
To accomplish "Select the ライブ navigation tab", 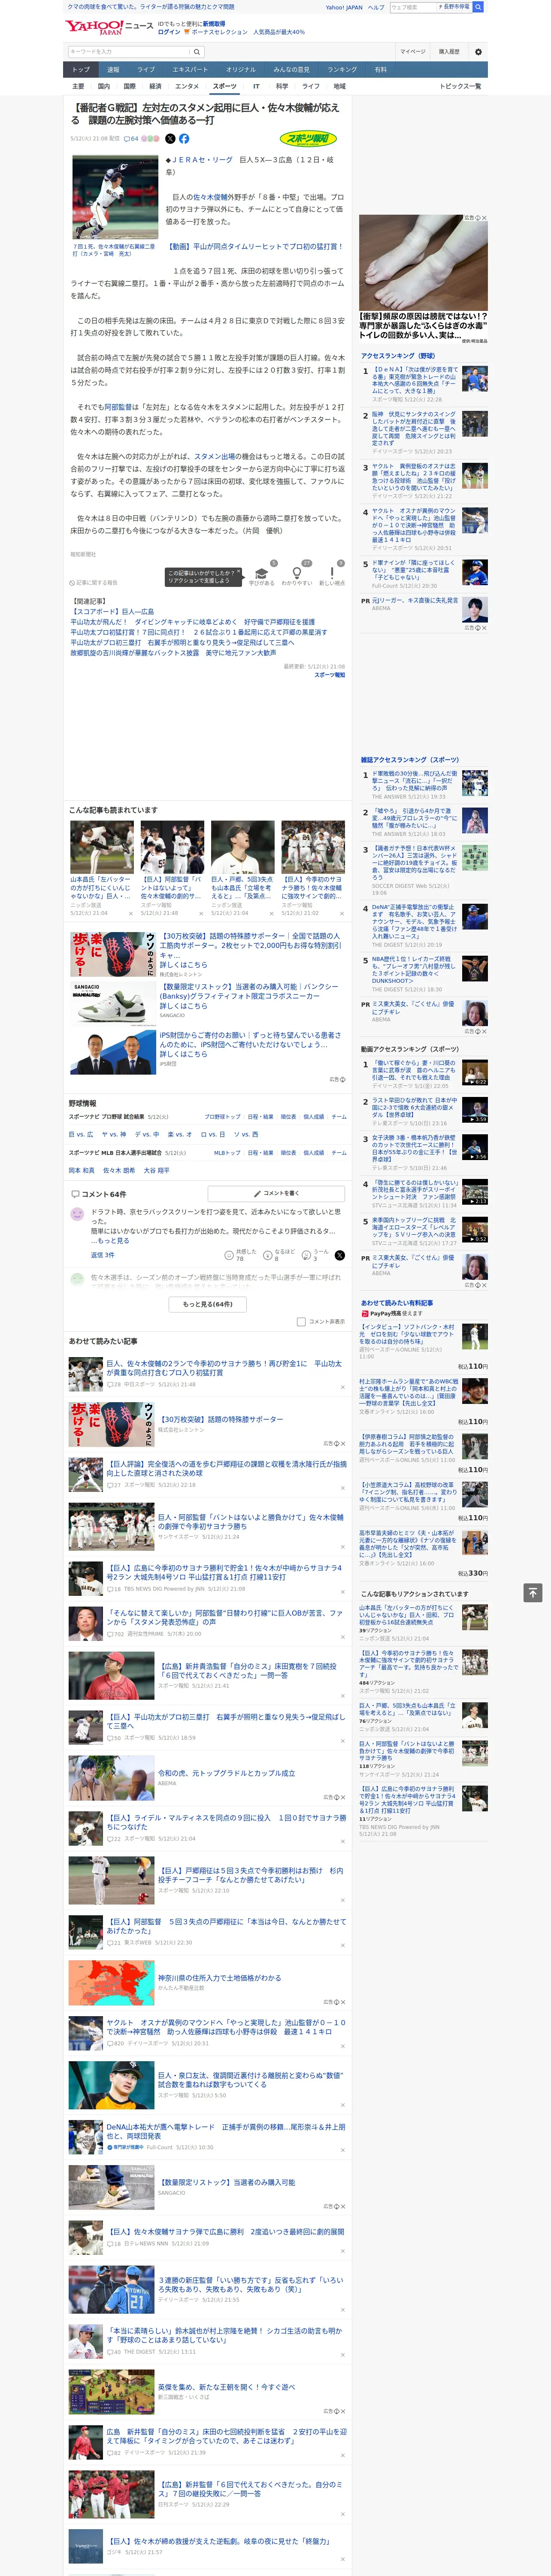I will (x=146, y=70).
